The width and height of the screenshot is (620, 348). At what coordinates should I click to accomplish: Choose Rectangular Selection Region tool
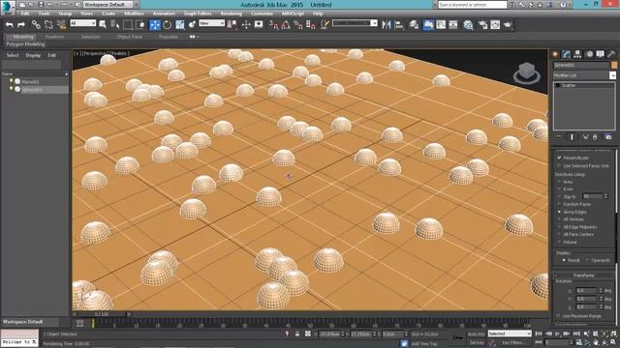pos(128,24)
